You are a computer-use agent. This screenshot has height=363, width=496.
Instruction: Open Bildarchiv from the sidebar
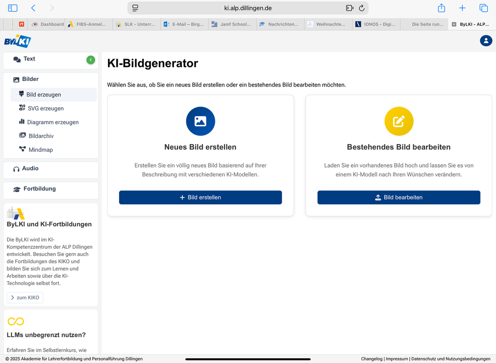[x=41, y=136]
